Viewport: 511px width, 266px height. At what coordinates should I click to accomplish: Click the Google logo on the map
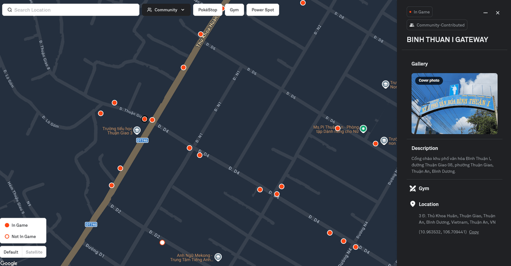click(x=9, y=263)
